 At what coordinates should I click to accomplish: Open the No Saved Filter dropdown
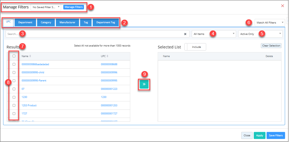pos(46,7)
